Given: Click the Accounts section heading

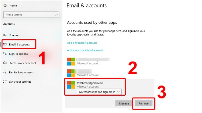Looking at the screenshot, I should click(x=9, y=24).
